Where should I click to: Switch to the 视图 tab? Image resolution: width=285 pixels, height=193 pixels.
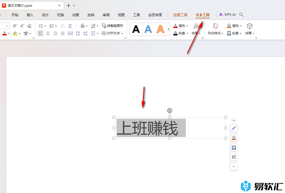pyautogui.click(x=121, y=15)
